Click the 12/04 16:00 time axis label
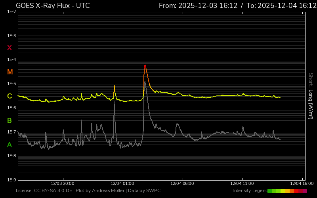The image size is (317, 198). 302,183
